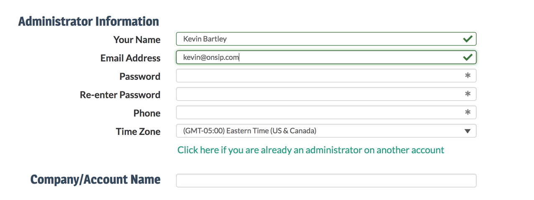The height and width of the screenshot is (200, 534).
Task: Click the Email Address label
Action: point(130,58)
